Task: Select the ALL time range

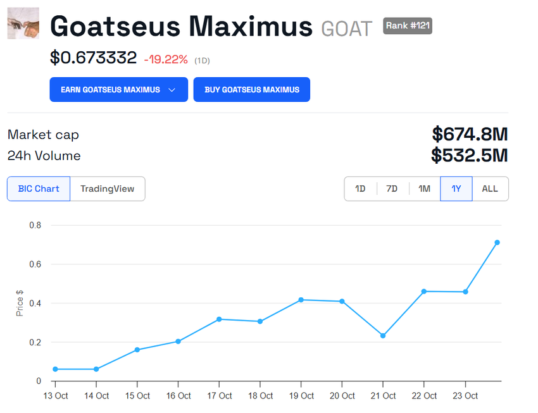Action: (490, 189)
